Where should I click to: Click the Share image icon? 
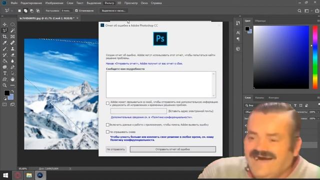[317, 11]
